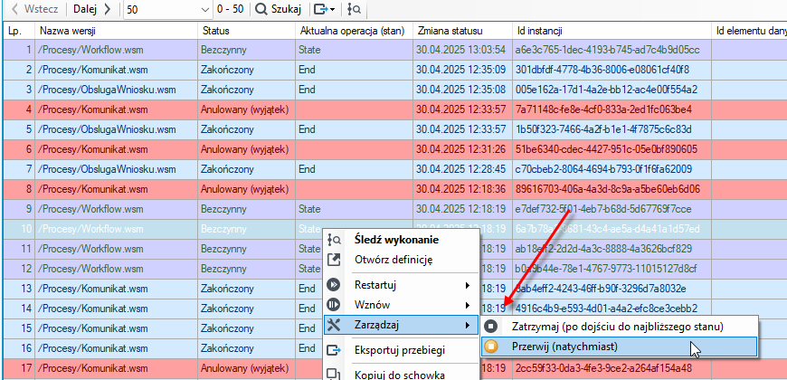Select Zatrzymaj (po dojściu do najbliższego stanu)
The height and width of the screenshot is (380, 787).
(617, 327)
